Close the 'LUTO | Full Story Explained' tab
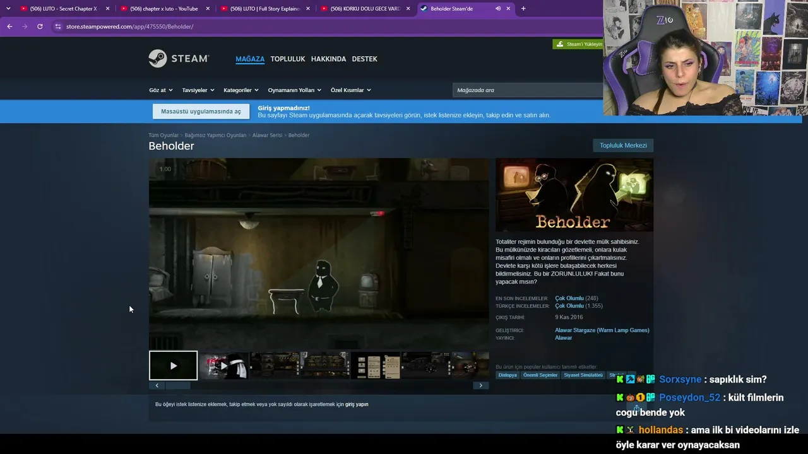This screenshot has height=454, width=808. coord(308,9)
